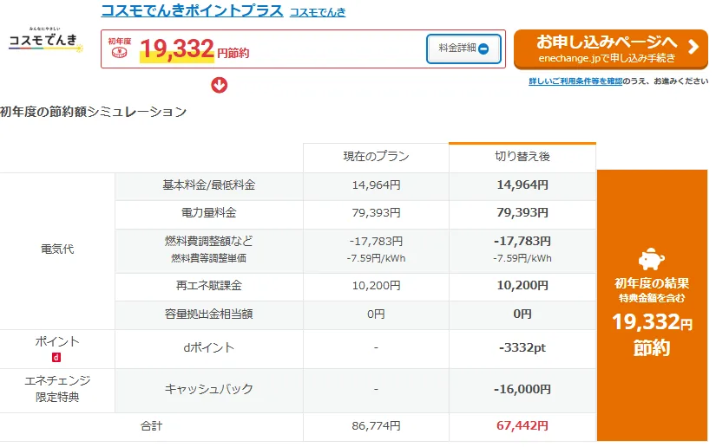Open the small コスモでんき provider link

(x=318, y=12)
